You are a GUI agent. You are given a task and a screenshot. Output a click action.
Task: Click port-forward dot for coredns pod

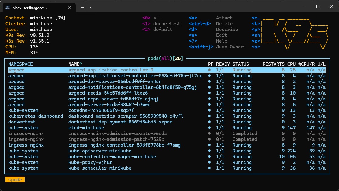coord(209,110)
